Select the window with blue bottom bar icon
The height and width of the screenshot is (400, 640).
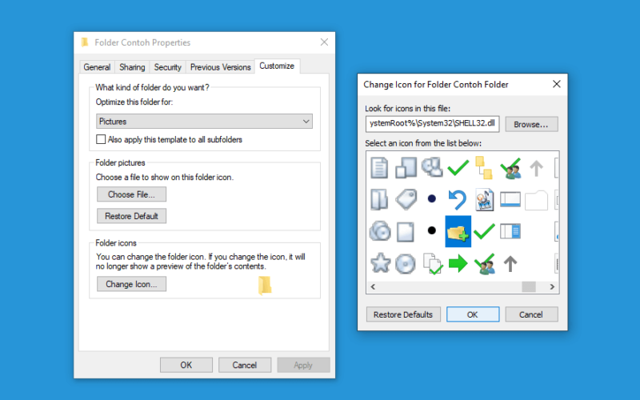510,199
